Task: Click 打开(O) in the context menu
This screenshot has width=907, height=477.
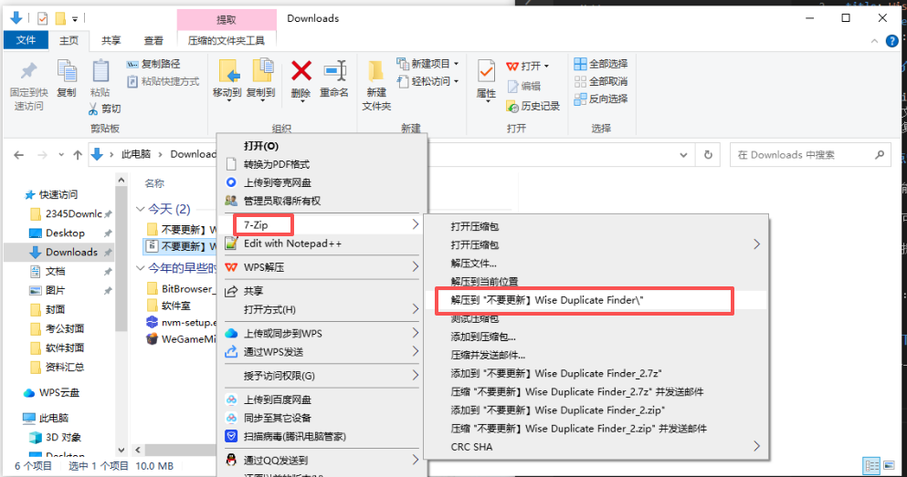Action: pyautogui.click(x=261, y=146)
